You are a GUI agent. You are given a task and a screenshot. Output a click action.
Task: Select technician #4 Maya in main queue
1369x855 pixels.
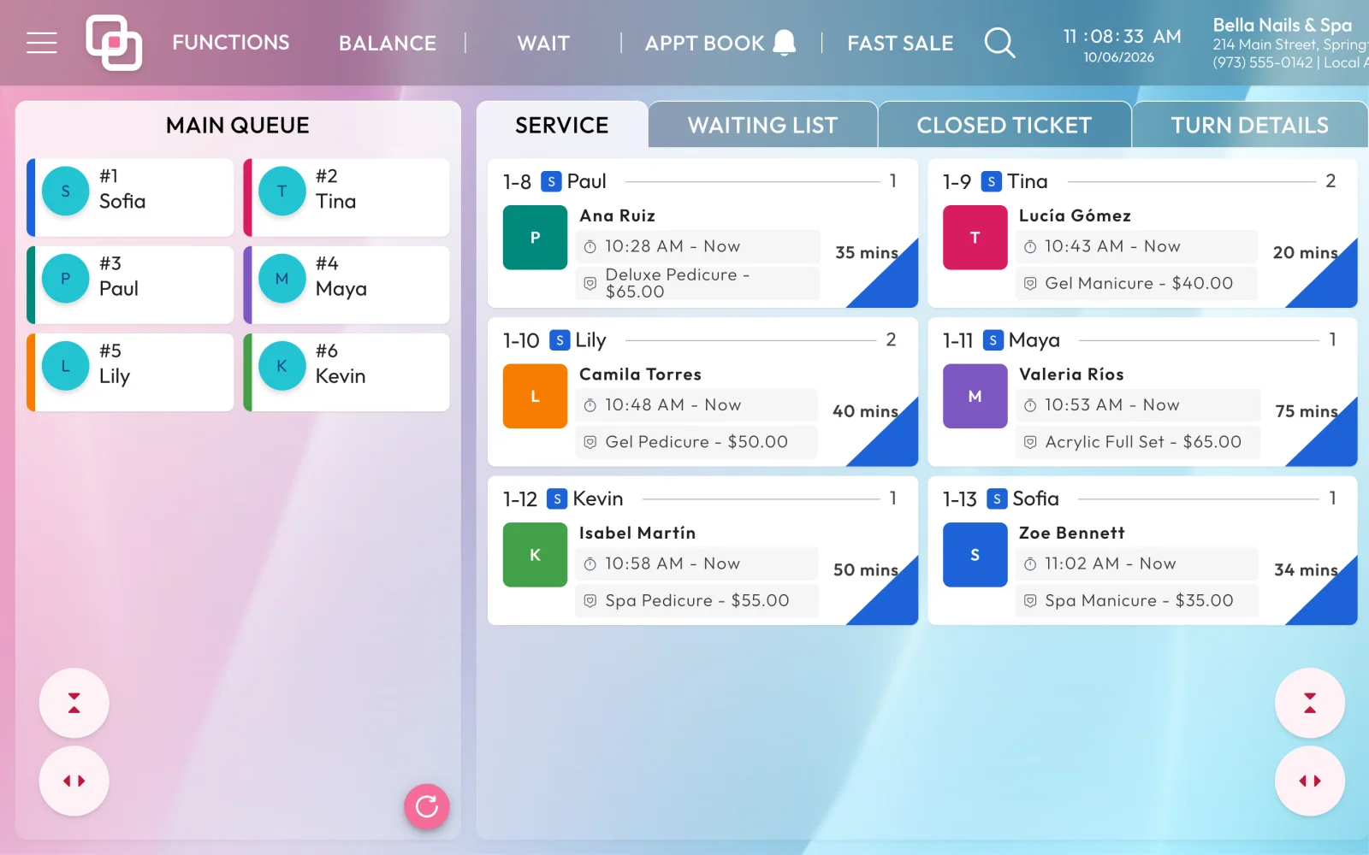(347, 285)
